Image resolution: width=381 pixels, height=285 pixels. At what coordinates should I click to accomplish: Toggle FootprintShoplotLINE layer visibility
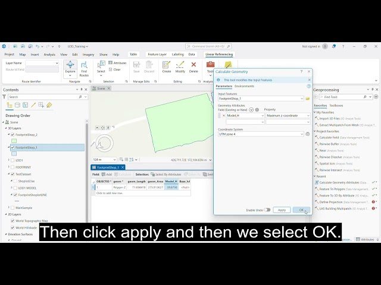tap(15, 195)
